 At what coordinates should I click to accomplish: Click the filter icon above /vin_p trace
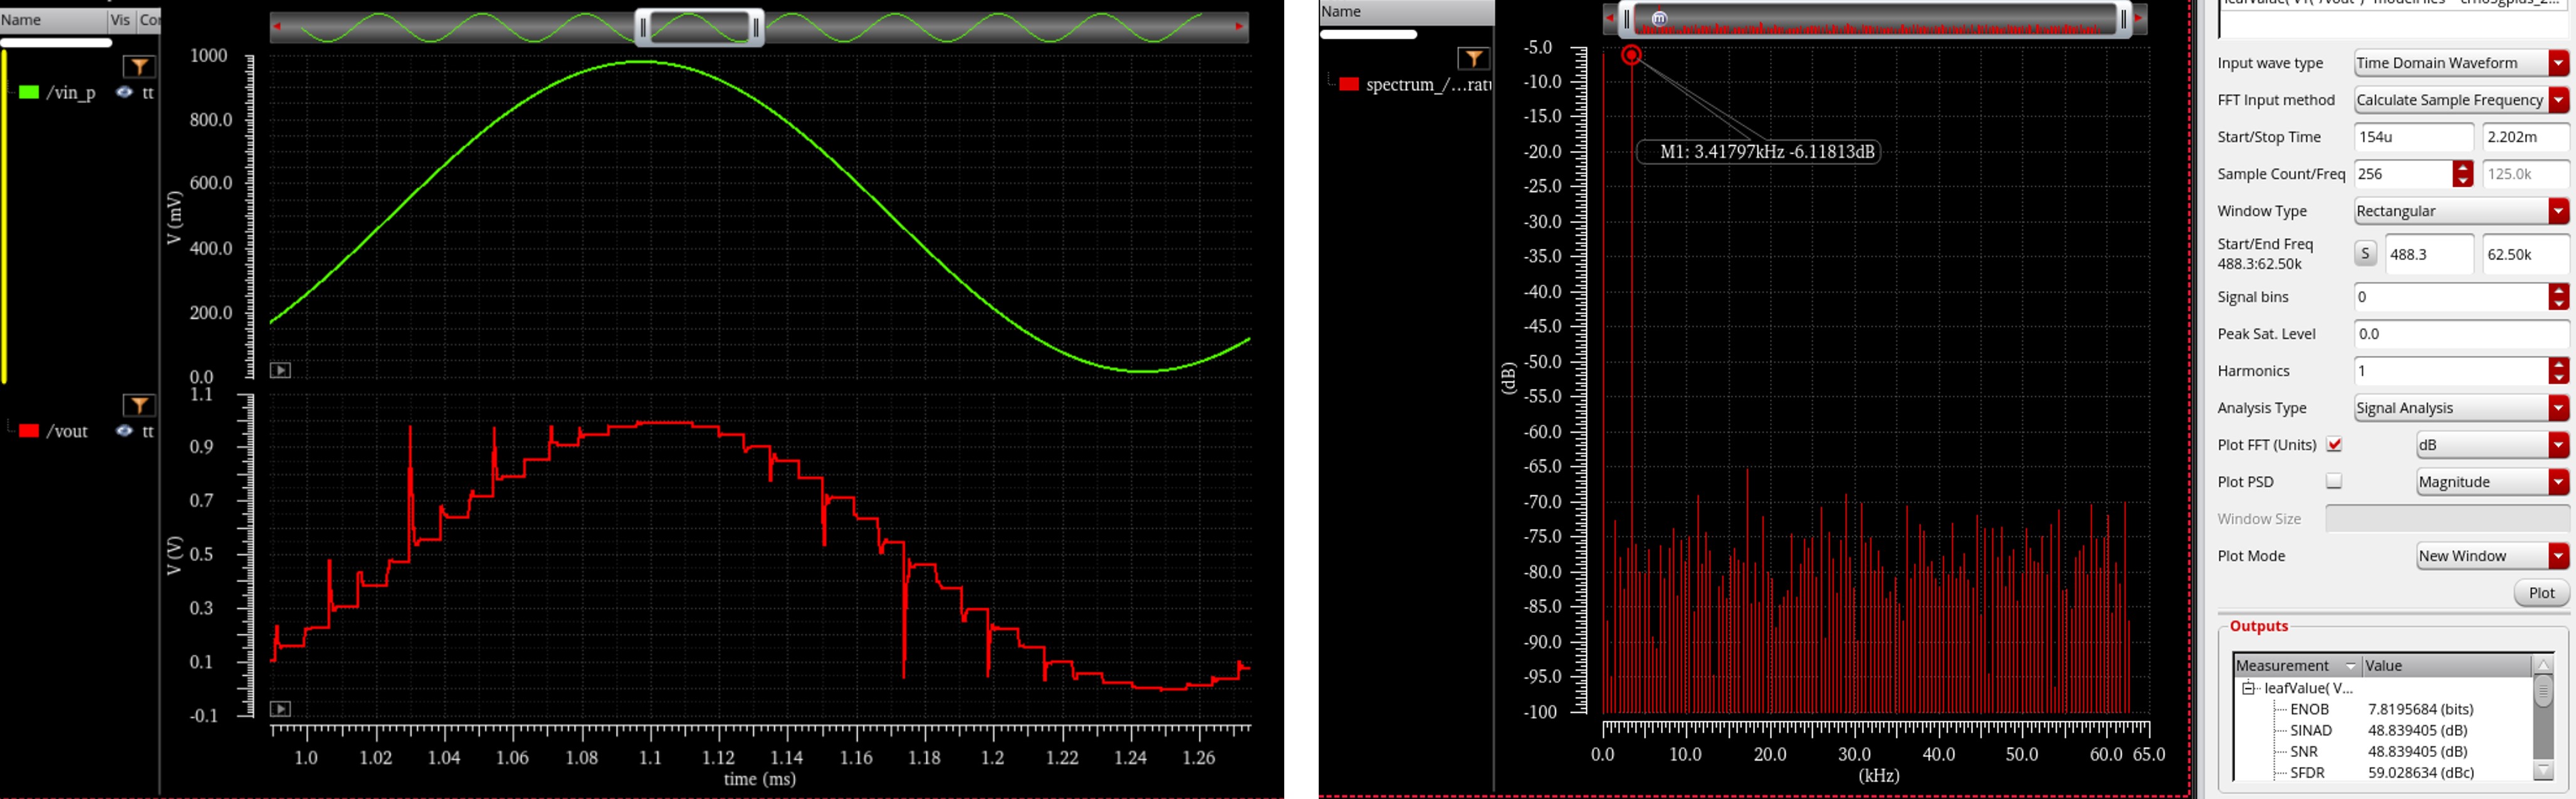139,67
